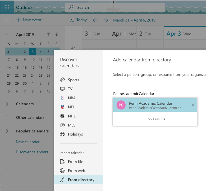Click the PennAcademicCalendar directory input field
Image resolution: width=206 pixels, height=191 pixels.
coord(159,94)
